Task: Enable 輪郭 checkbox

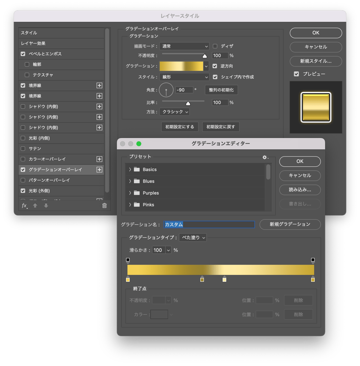Action: 27,64
